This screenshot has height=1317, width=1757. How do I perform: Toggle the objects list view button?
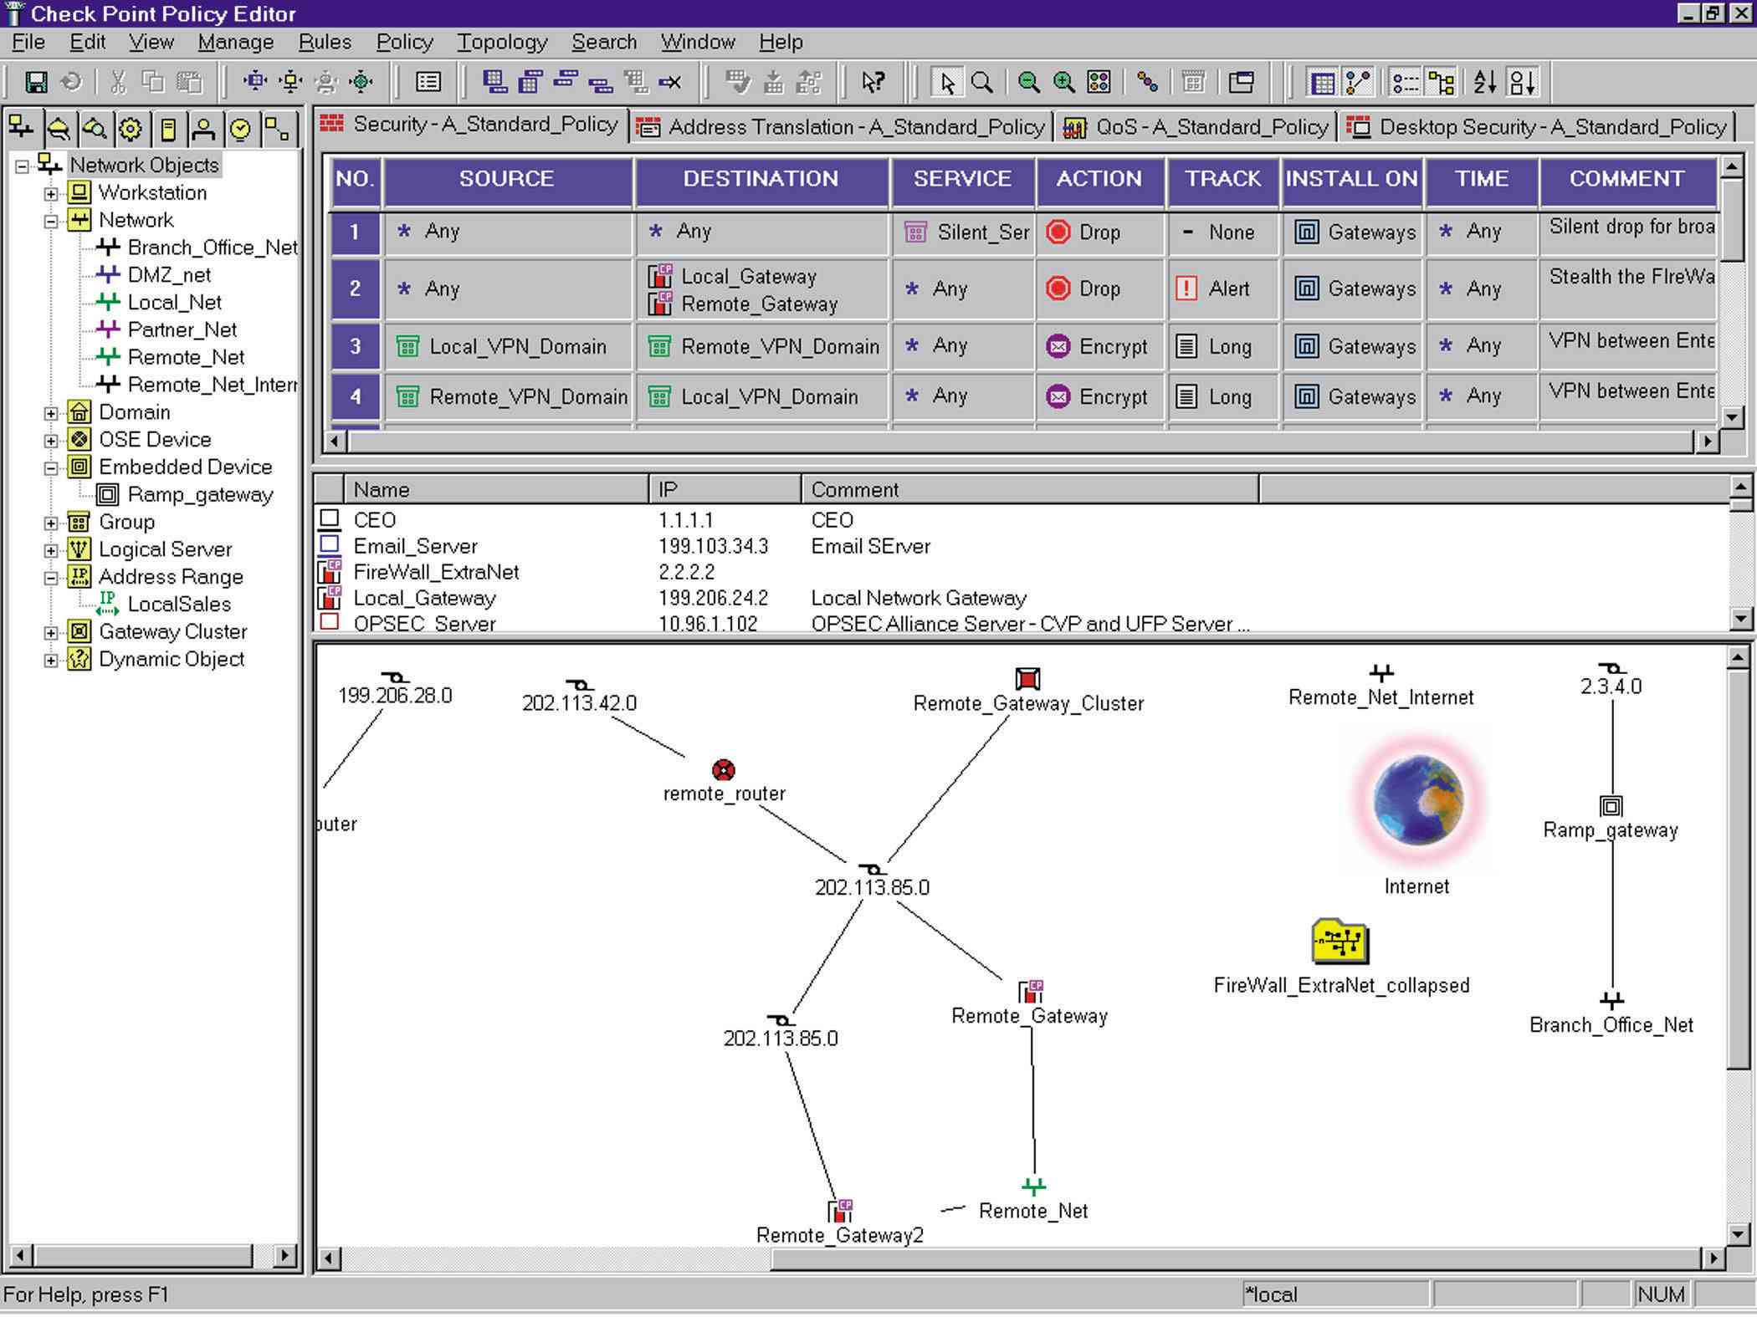tap(1405, 82)
